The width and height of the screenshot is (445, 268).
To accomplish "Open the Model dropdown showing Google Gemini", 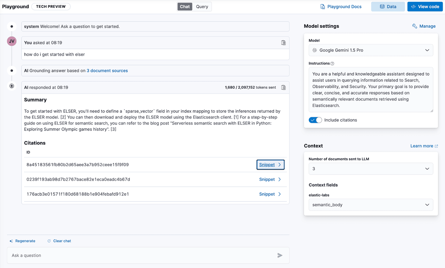I will (x=371, y=50).
